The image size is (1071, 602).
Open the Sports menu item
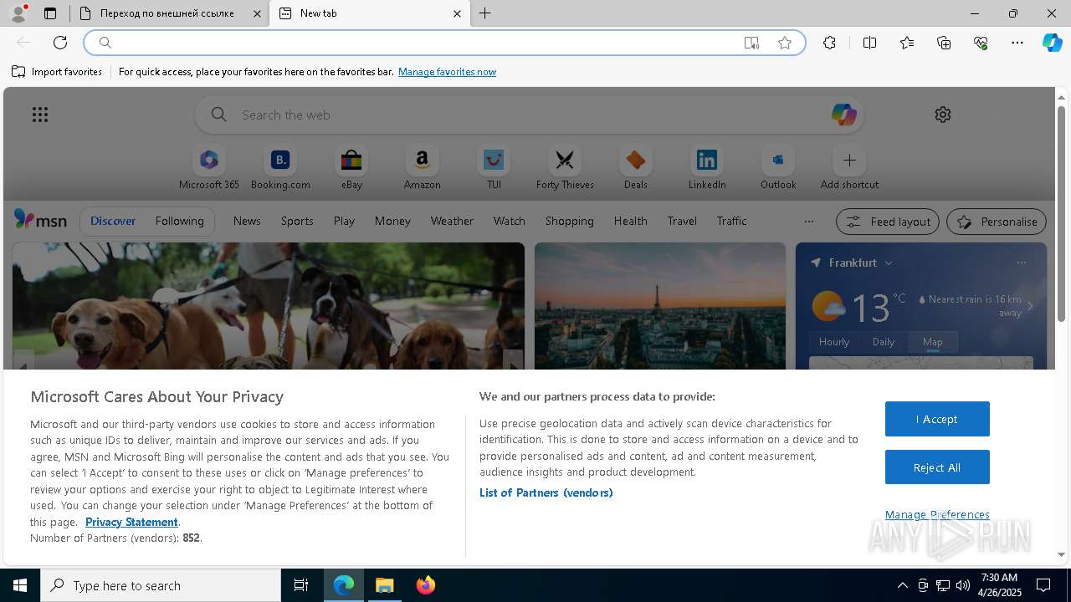pos(297,221)
